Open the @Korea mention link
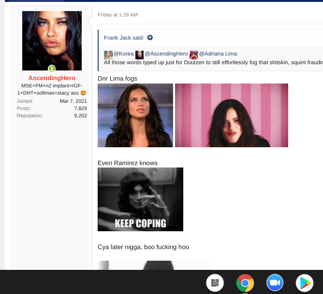 pos(123,54)
